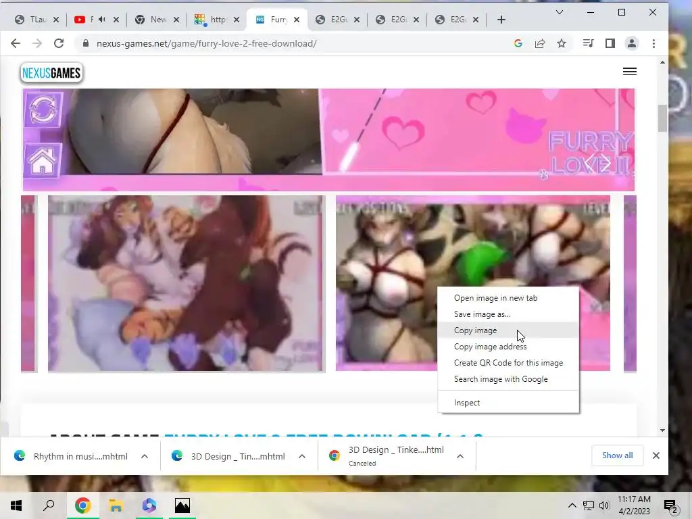Viewport: 692px width, 519px height.
Task: Go back to the previous page
Action: [x=16, y=43]
